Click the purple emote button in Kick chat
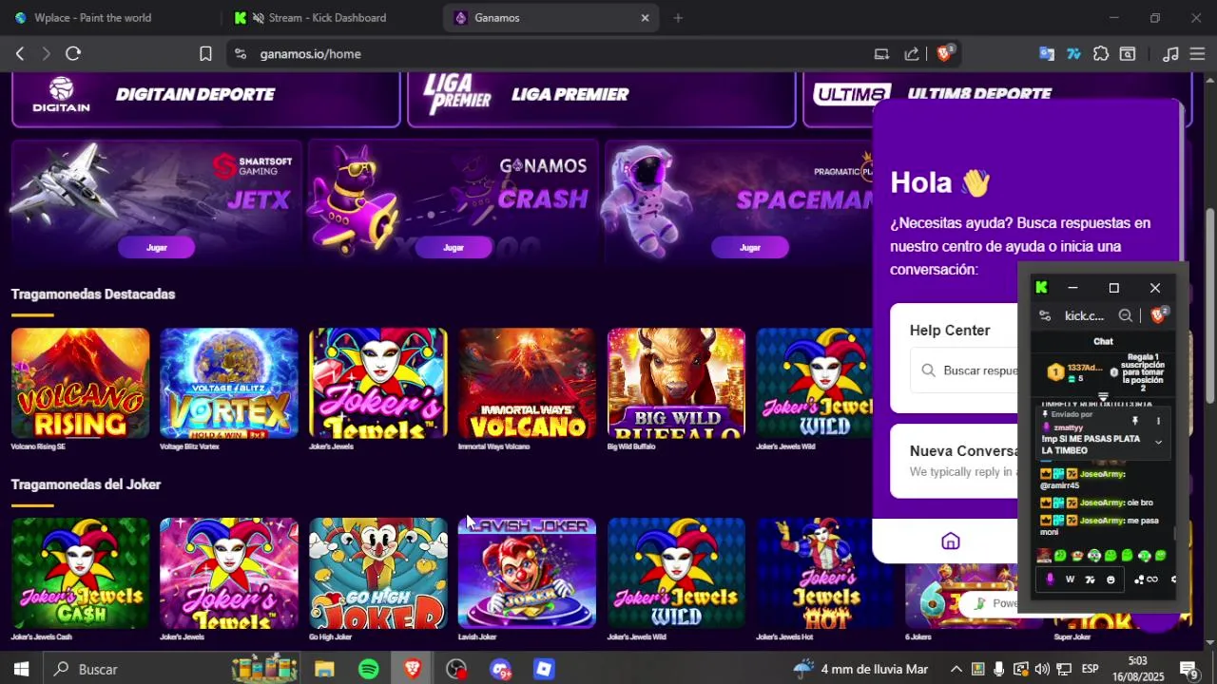Image resolution: width=1217 pixels, height=684 pixels. pos(1050,579)
